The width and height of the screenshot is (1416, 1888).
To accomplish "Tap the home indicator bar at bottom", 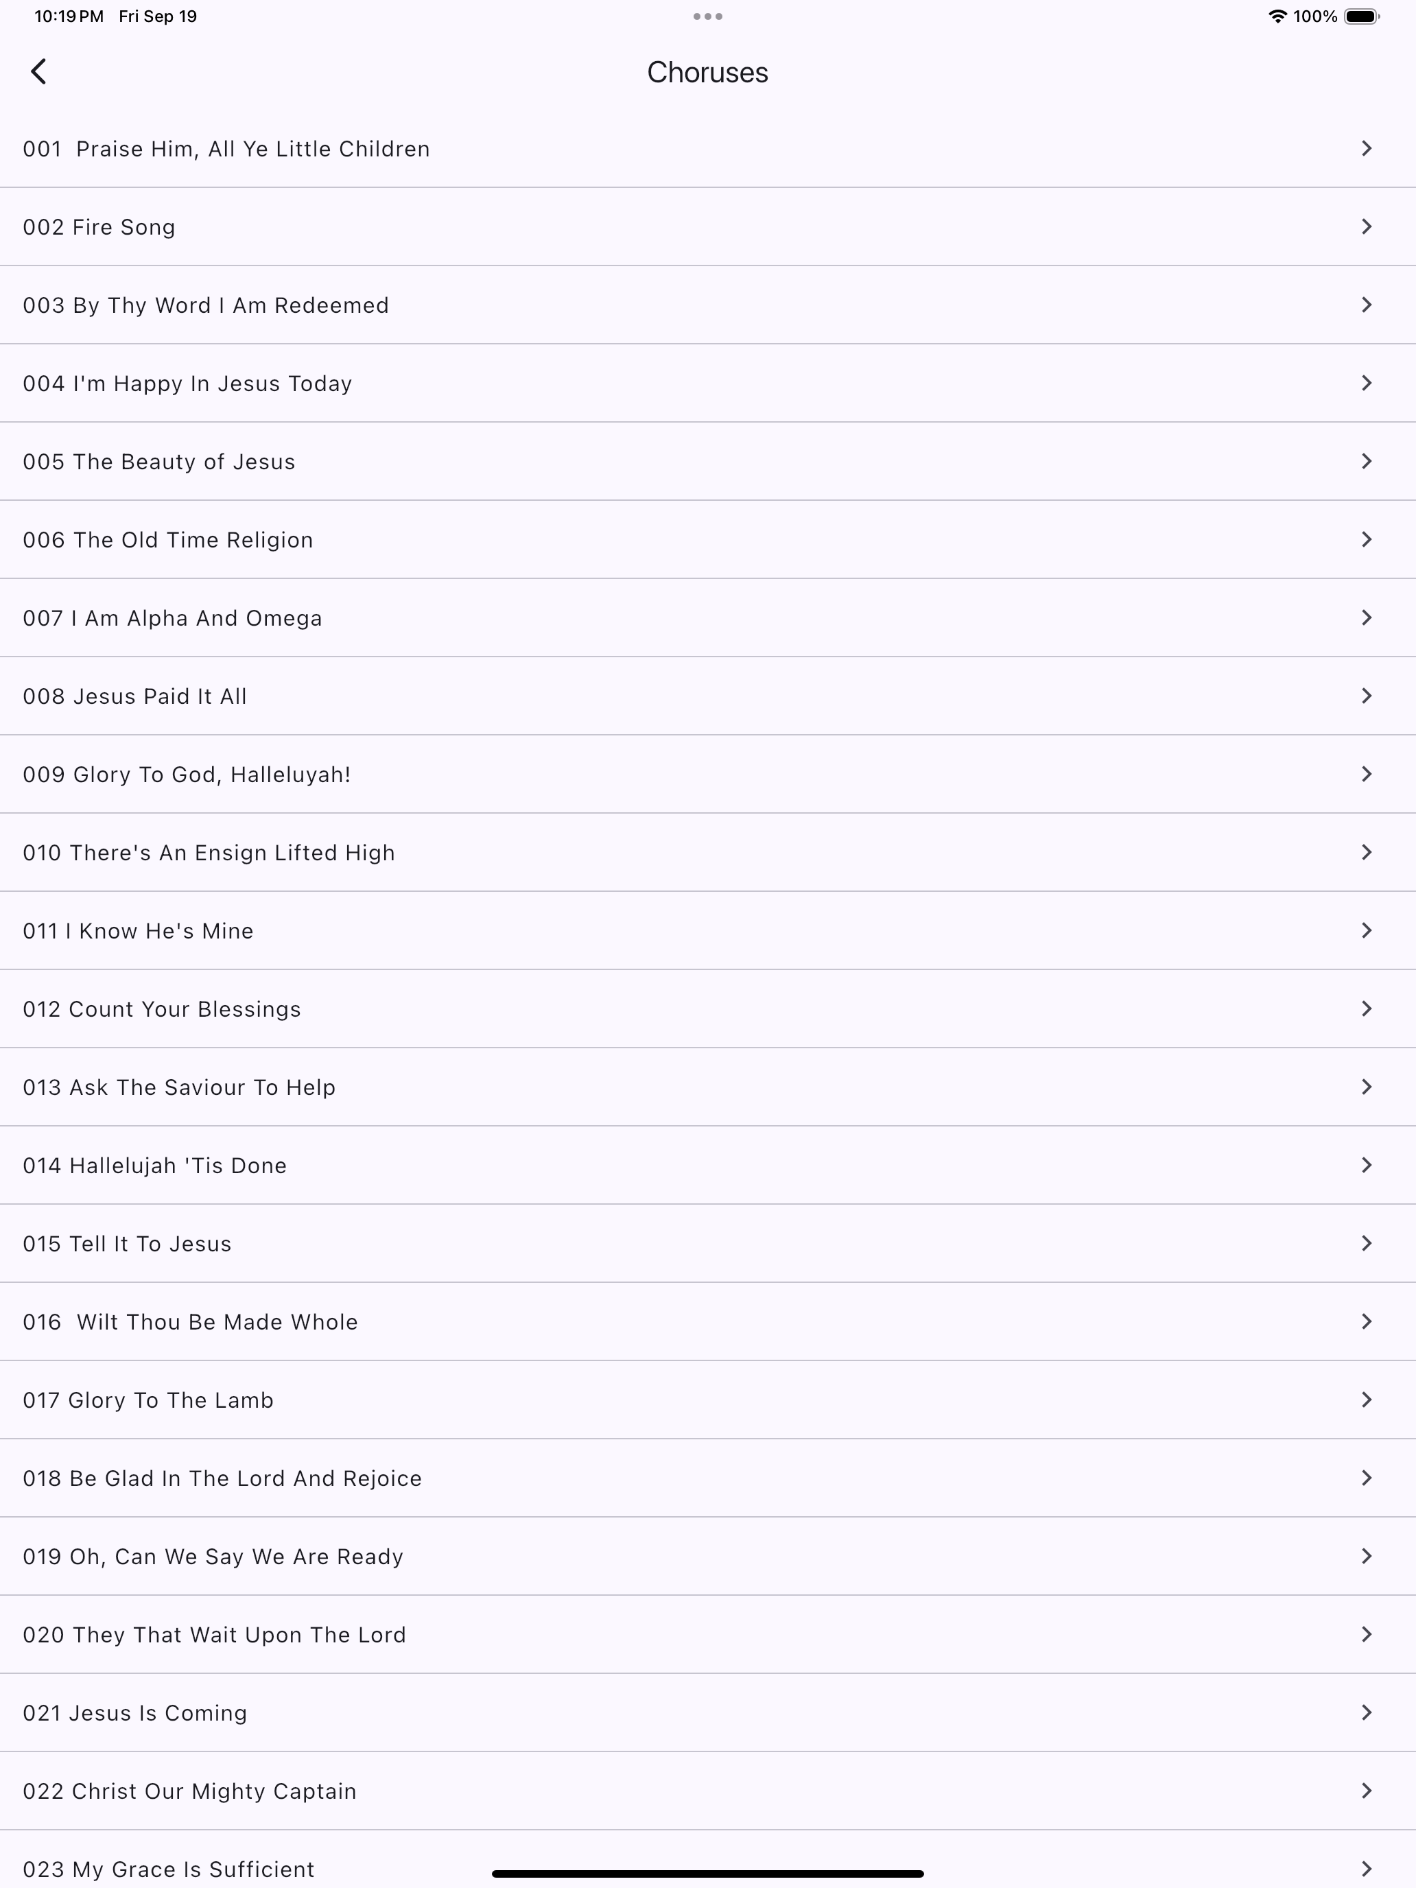I will click(707, 1874).
